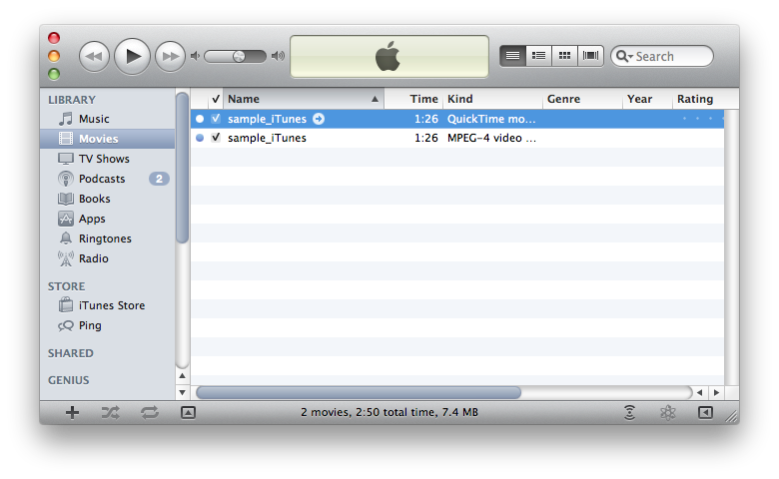Click the Play button
Viewport: 779px width, 479px height.
132,56
